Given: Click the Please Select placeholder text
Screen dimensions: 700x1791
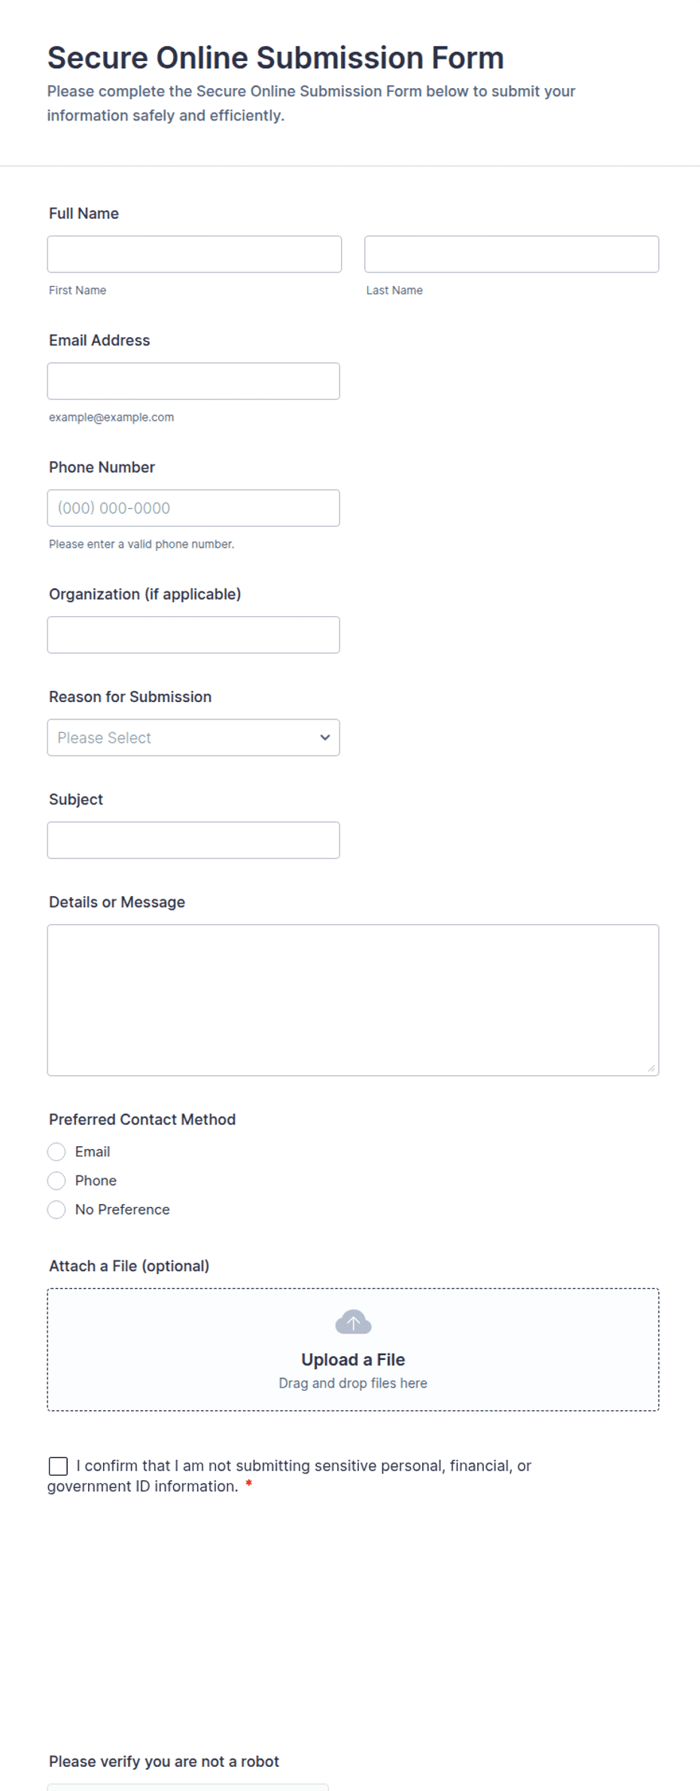Looking at the screenshot, I should pyautogui.click(x=104, y=738).
